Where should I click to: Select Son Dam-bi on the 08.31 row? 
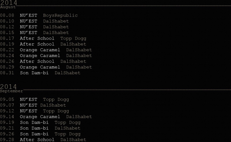[x=34, y=73]
